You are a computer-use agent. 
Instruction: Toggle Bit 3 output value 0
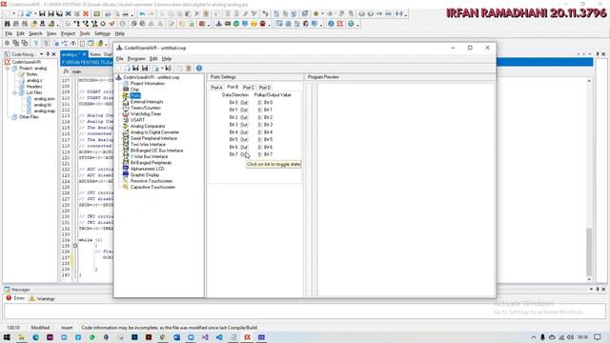(x=259, y=125)
